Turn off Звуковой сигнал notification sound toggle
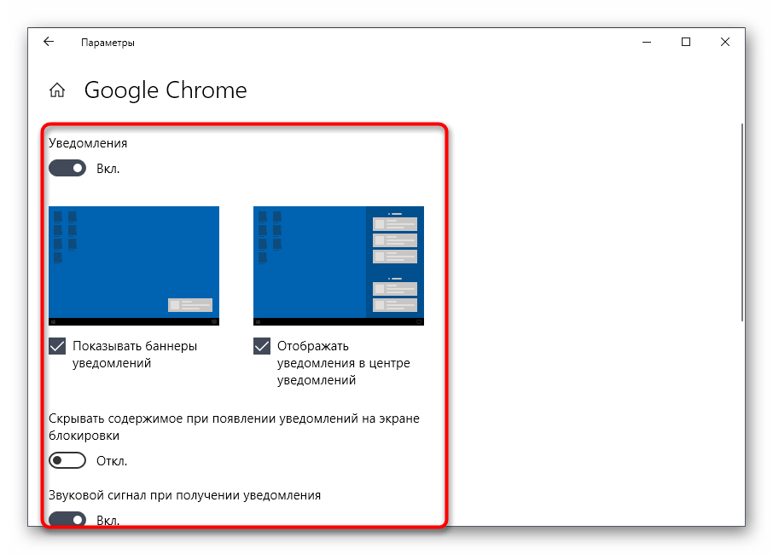 point(67,519)
